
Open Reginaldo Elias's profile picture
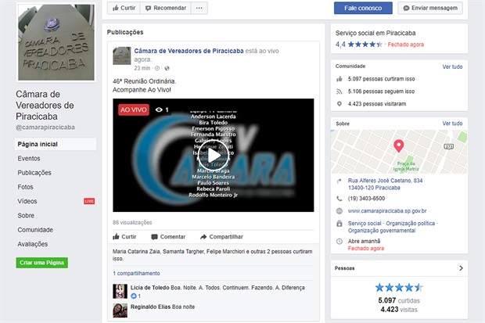[x=120, y=310]
